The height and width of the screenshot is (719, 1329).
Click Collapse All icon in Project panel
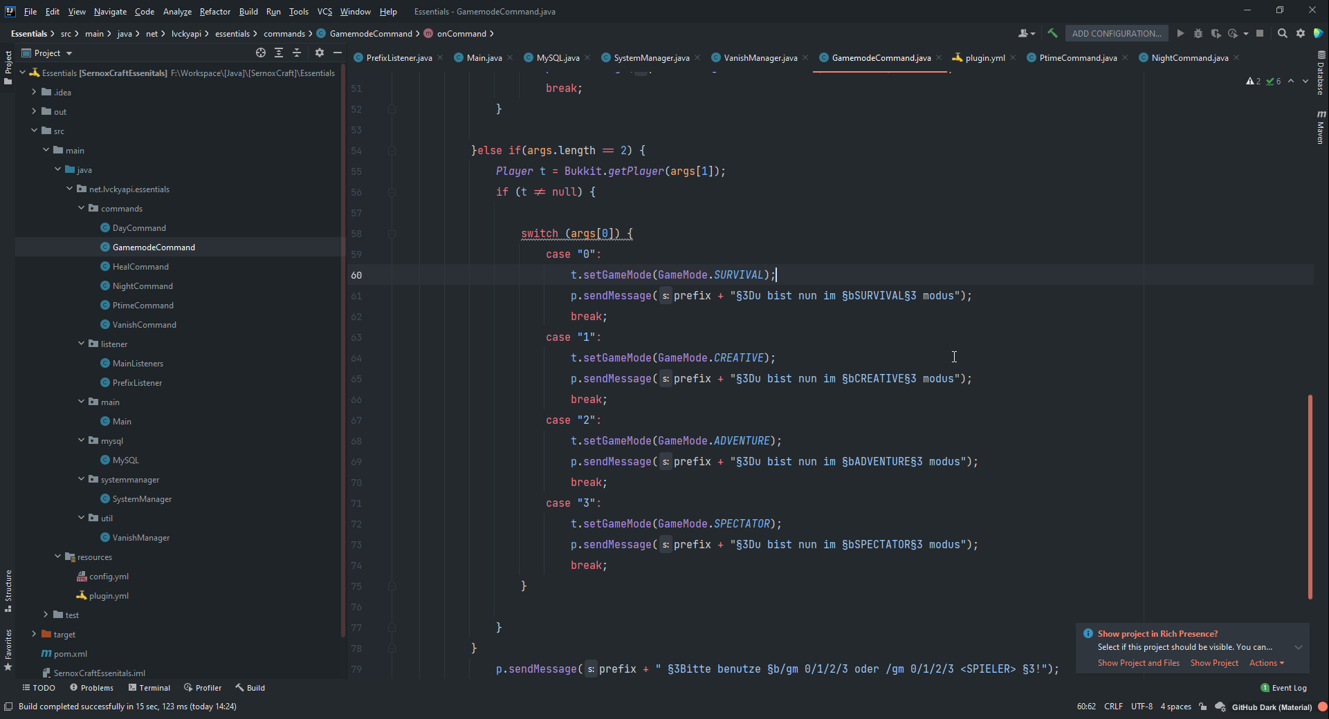coord(297,53)
